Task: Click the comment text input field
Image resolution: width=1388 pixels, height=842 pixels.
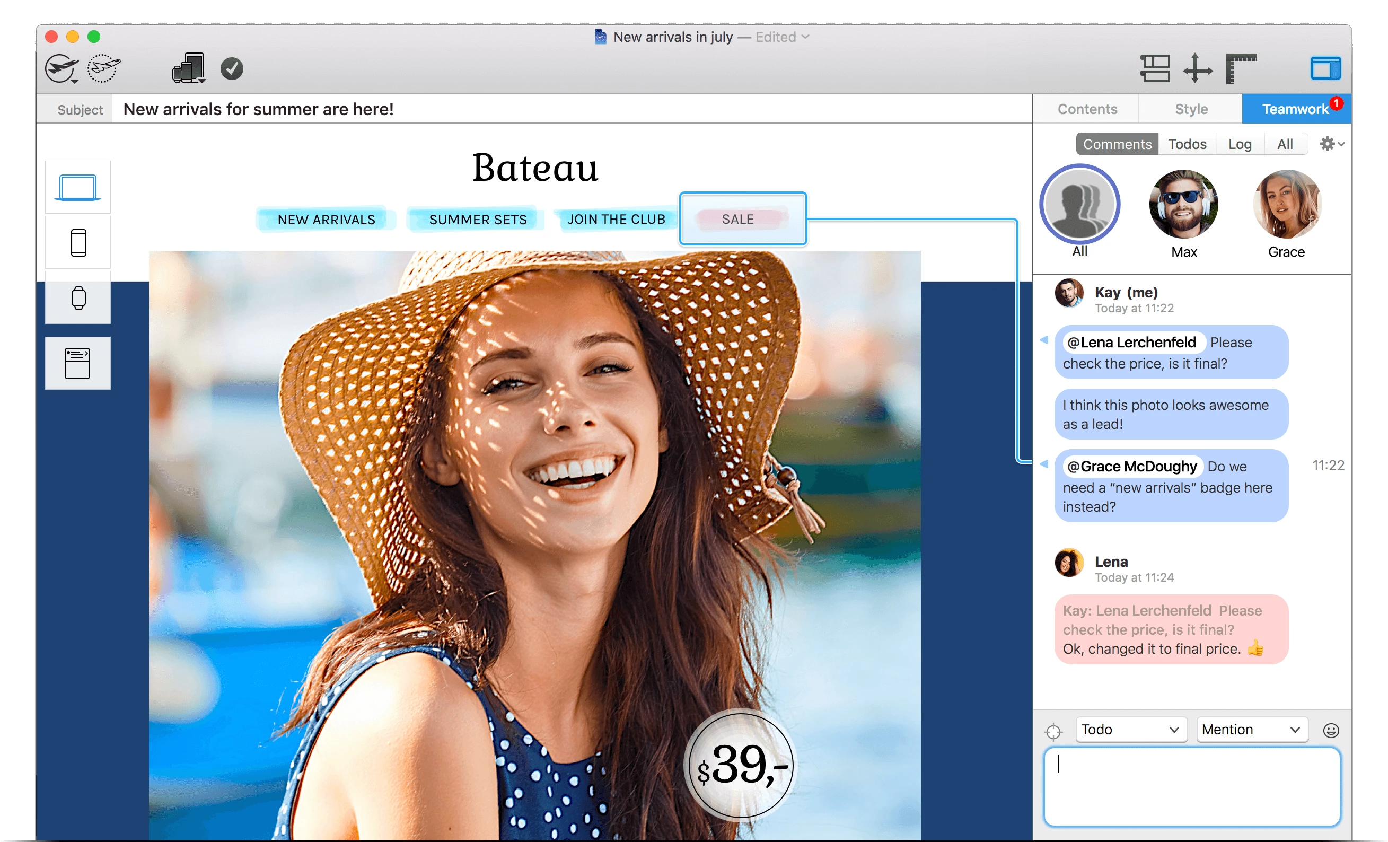Action: [x=1191, y=786]
